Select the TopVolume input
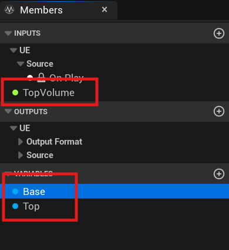Viewport: 229px width, 250px height. click(114, 93)
